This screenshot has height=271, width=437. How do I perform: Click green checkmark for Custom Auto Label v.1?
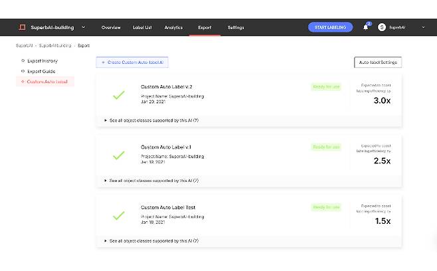pyautogui.click(x=119, y=155)
